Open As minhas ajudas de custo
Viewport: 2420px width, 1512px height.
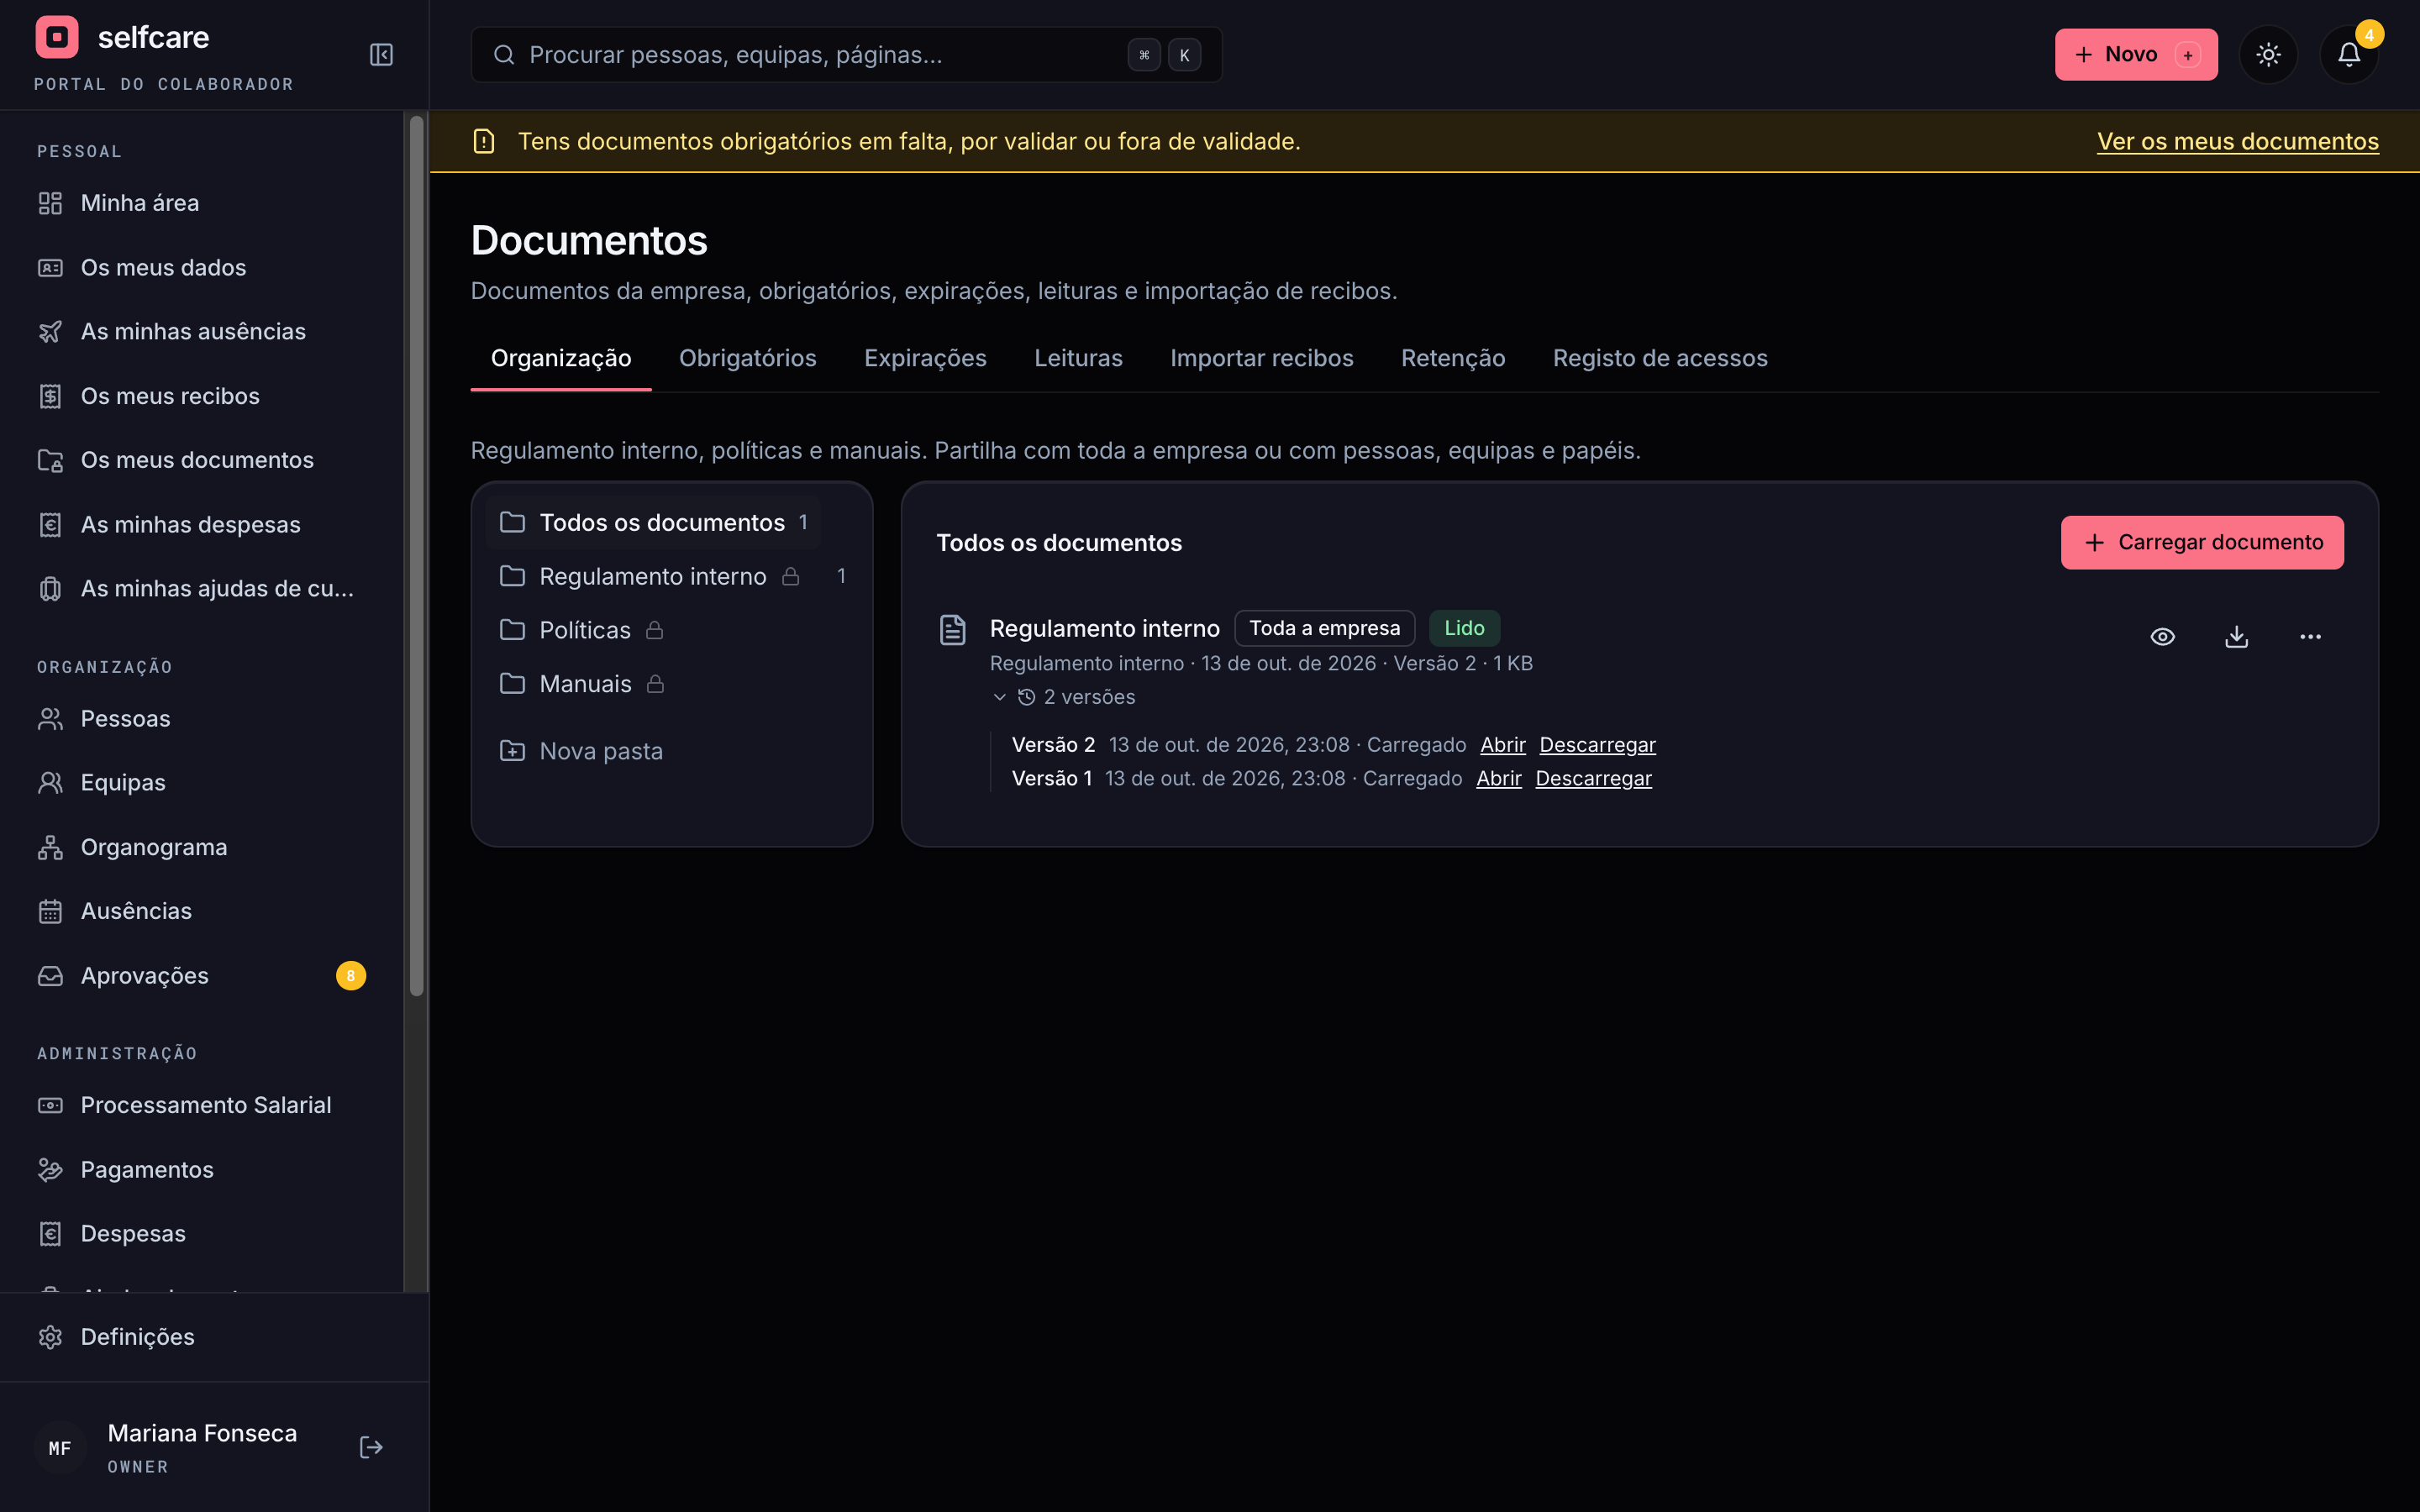pyautogui.click(x=201, y=588)
